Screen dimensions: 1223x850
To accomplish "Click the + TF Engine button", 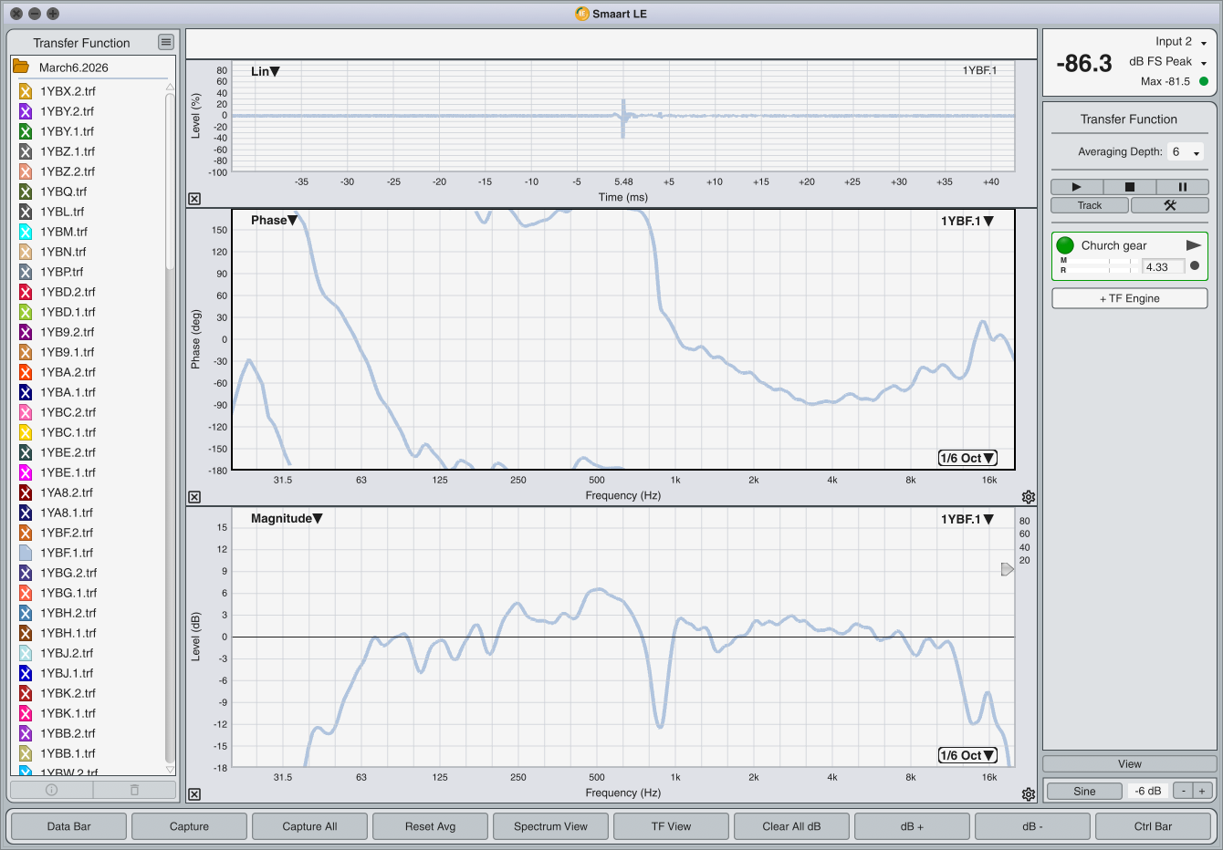I will pyautogui.click(x=1130, y=298).
